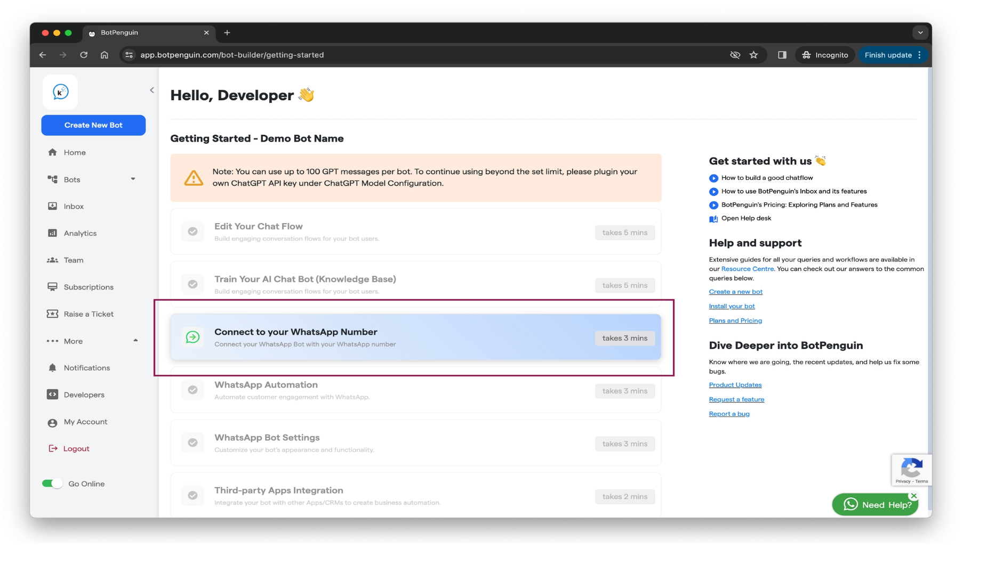
Task: Dismiss the Need Help widget
Action: click(x=914, y=496)
